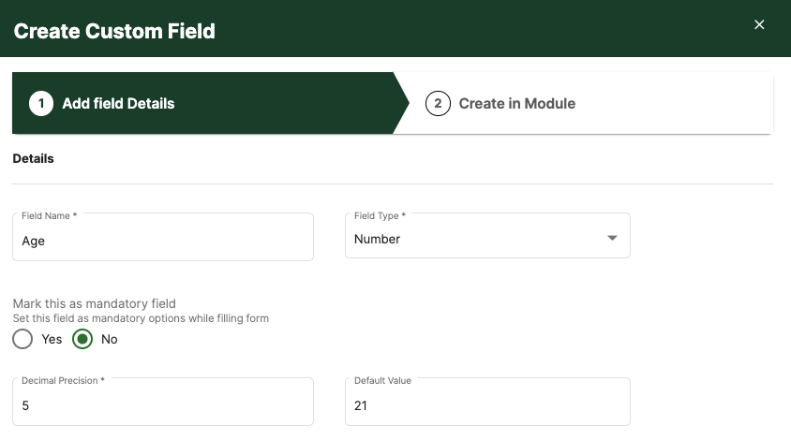Image resolution: width=791 pixels, height=440 pixels.
Task: Go to Create in Module step
Action: click(x=516, y=103)
